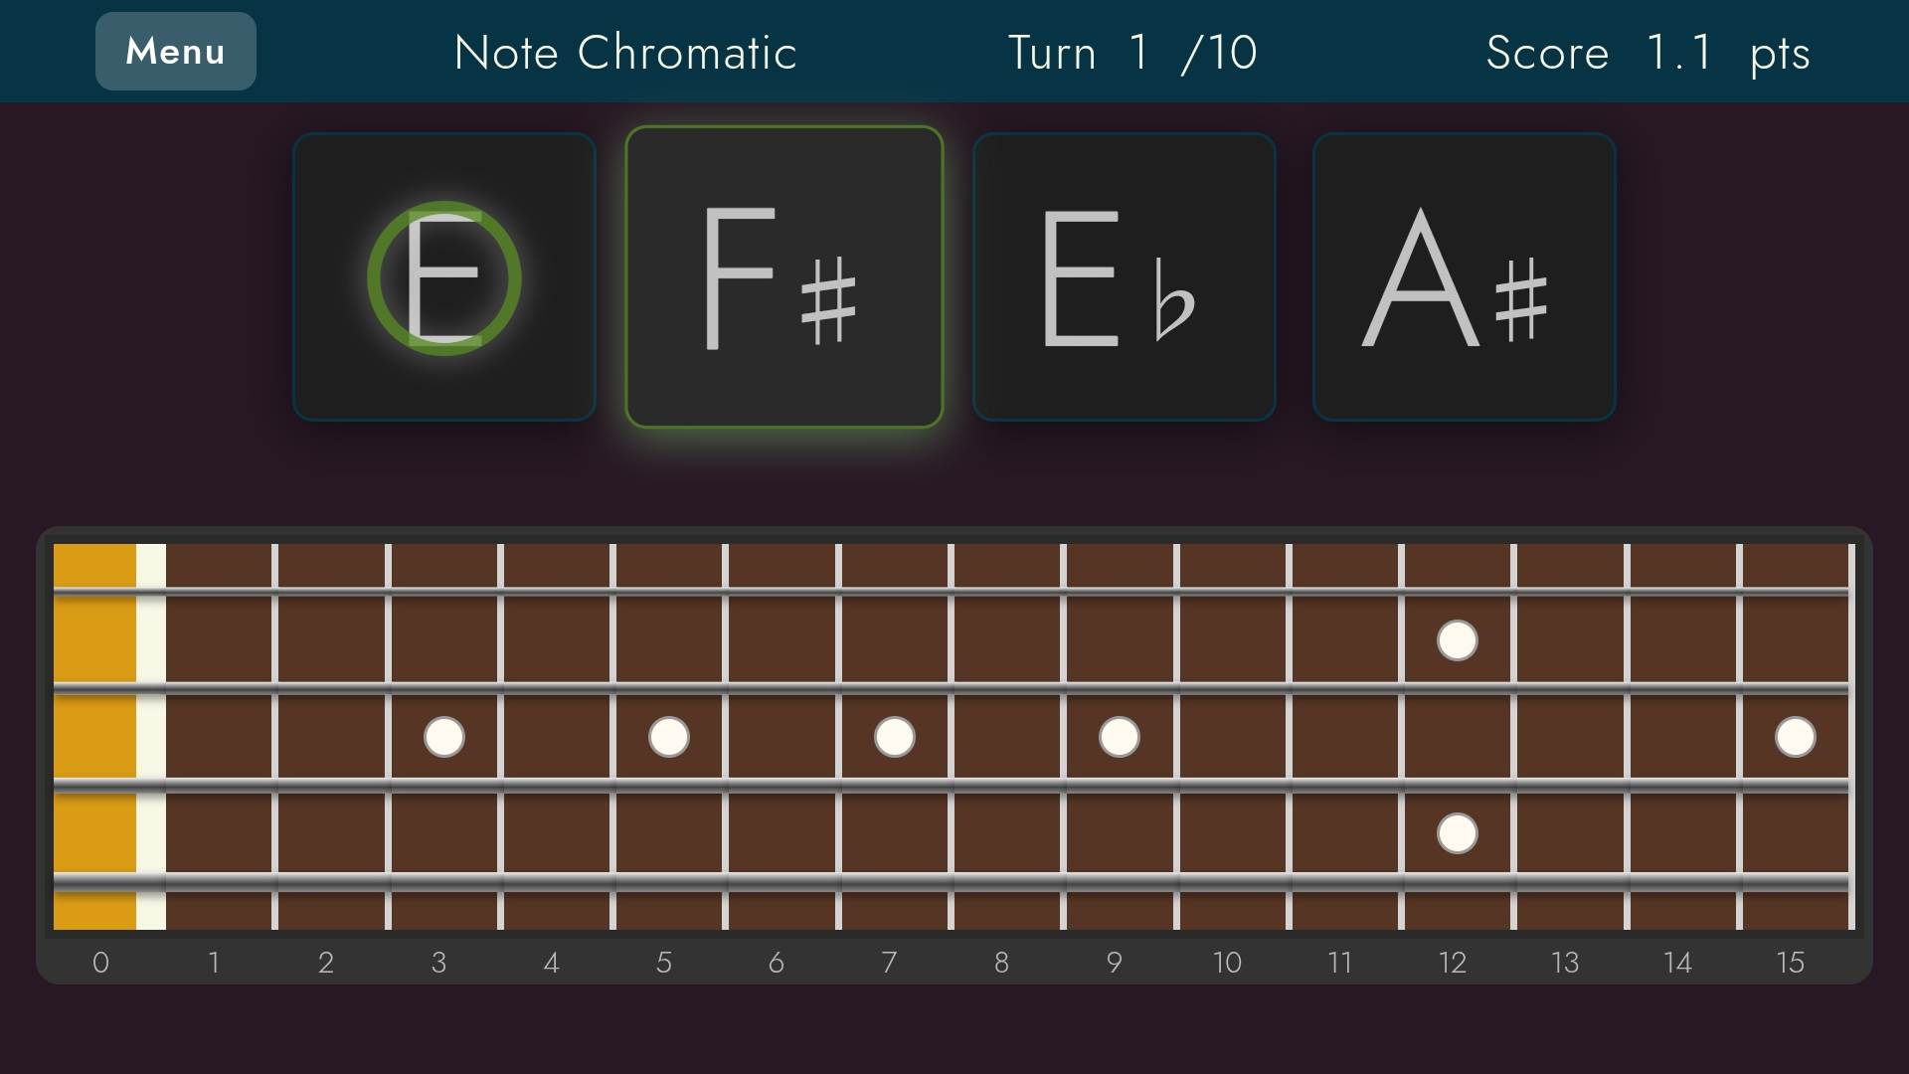The height and width of the screenshot is (1074, 1909).
Task: Select the Eb note answer tile
Action: click(x=1125, y=275)
